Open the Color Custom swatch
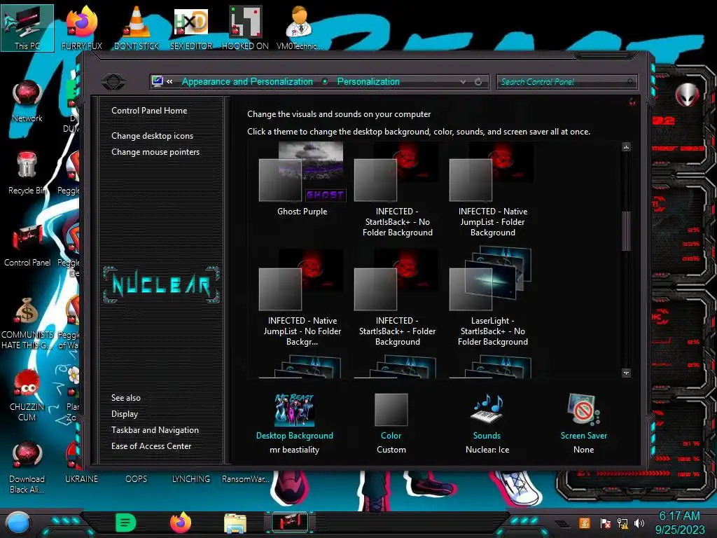 [391, 409]
